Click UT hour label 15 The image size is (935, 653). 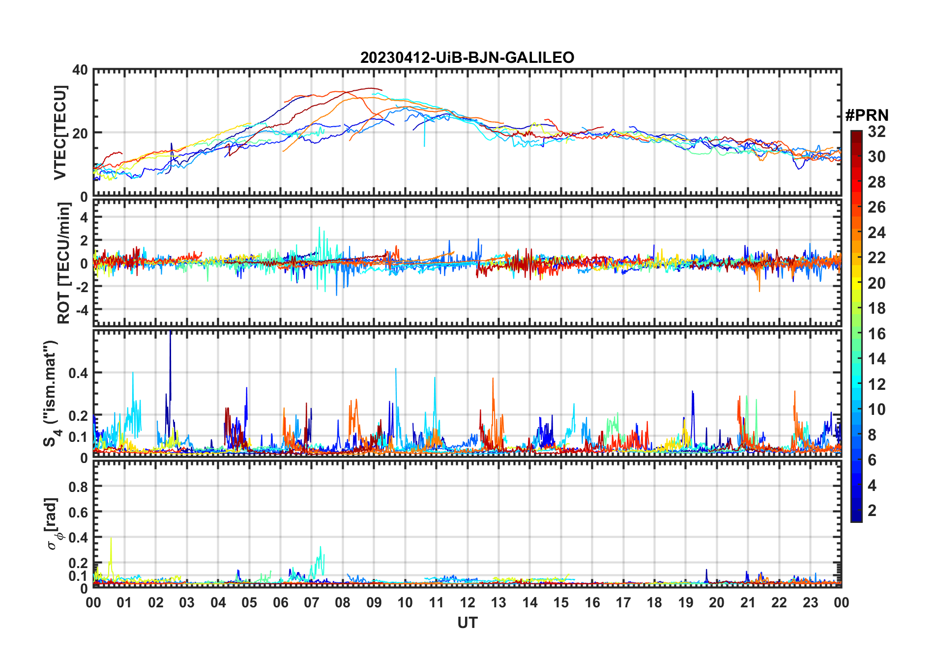[561, 602]
